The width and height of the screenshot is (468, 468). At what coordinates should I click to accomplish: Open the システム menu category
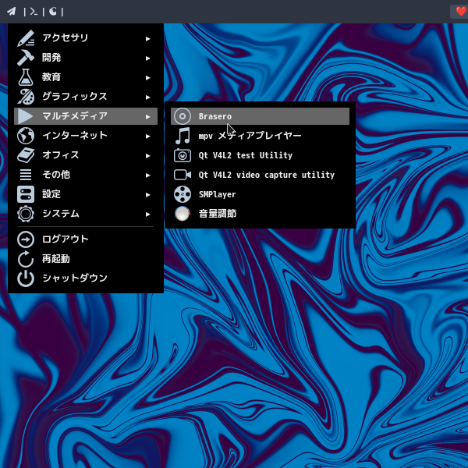86,214
